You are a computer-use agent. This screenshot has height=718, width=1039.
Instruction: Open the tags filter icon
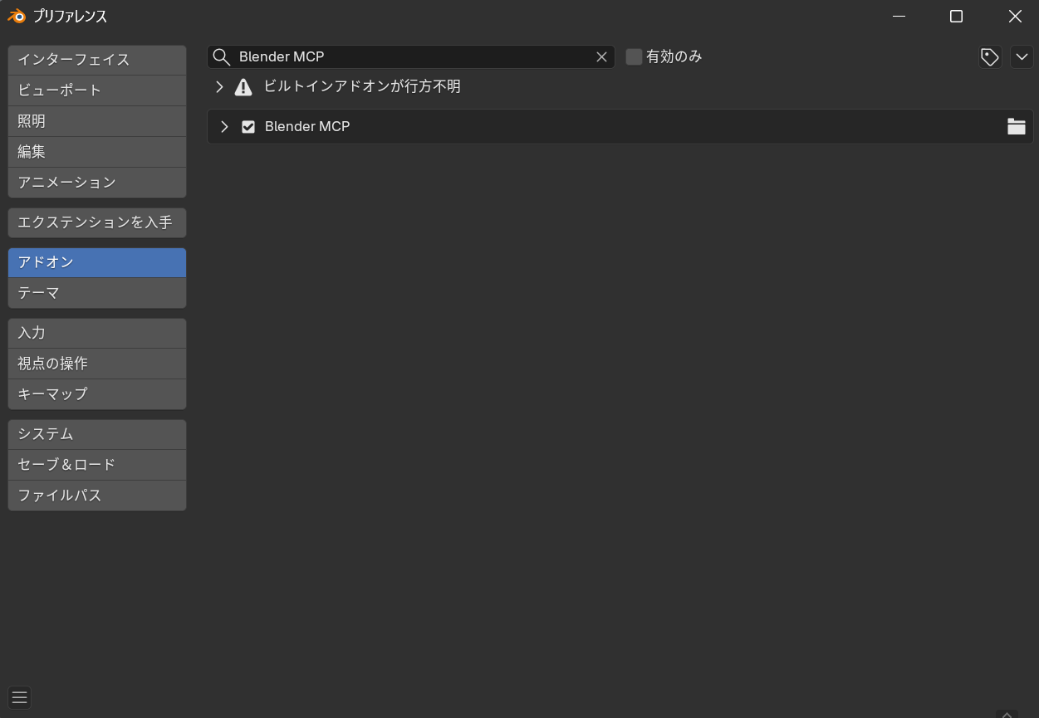click(988, 56)
